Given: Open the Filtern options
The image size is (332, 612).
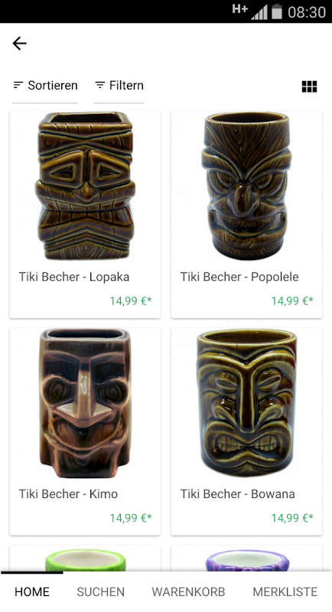Looking at the screenshot, I should 119,86.
